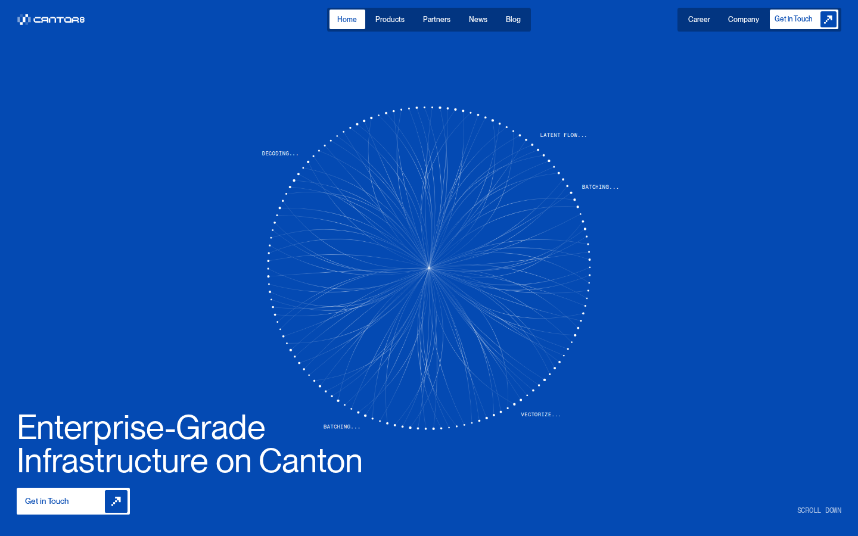Click the arrow icon in the header Get in Touch button
Viewport: 858px width, 536px height.
tap(828, 19)
